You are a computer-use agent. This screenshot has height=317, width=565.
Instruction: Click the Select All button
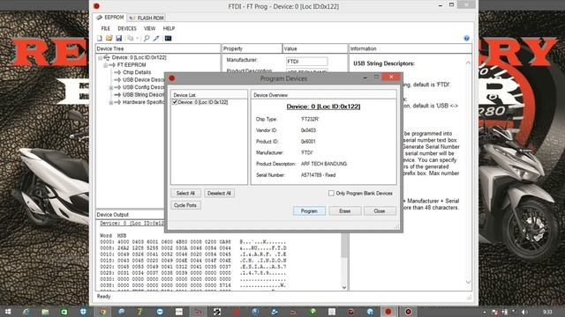(x=185, y=193)
